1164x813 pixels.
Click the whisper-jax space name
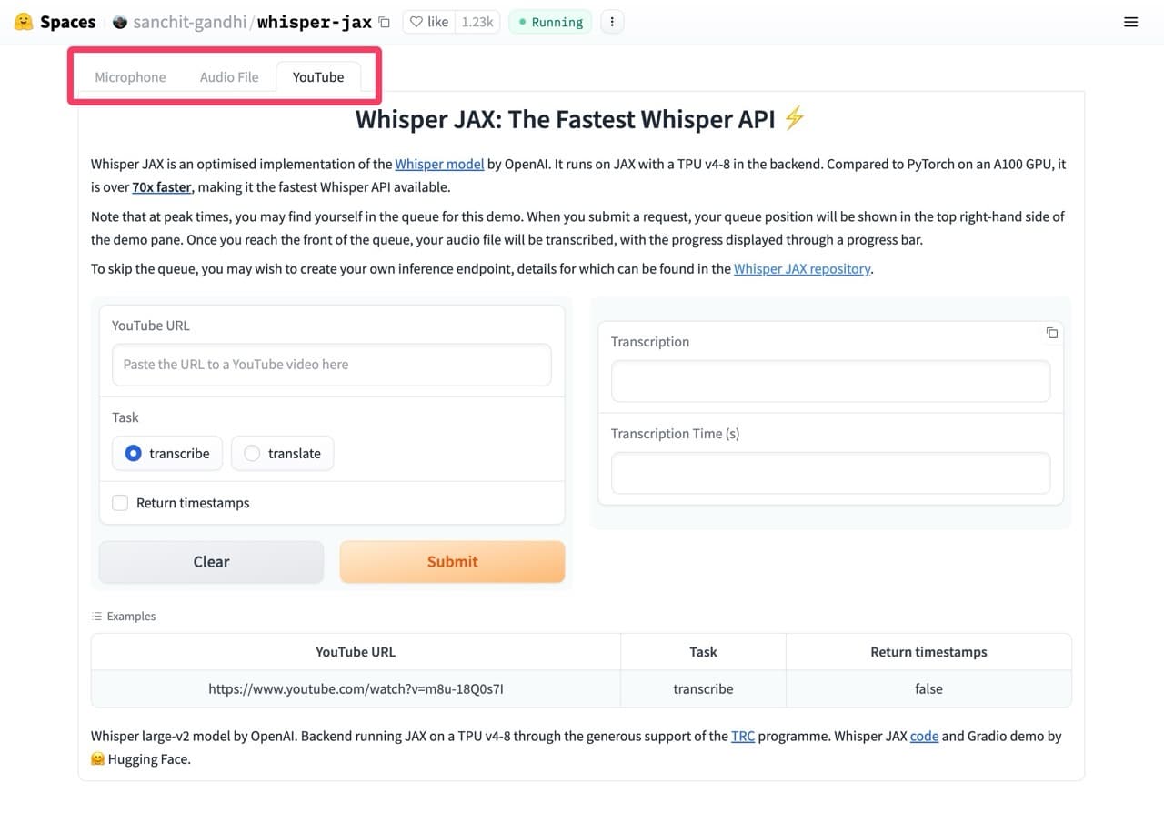pos(315,22)
